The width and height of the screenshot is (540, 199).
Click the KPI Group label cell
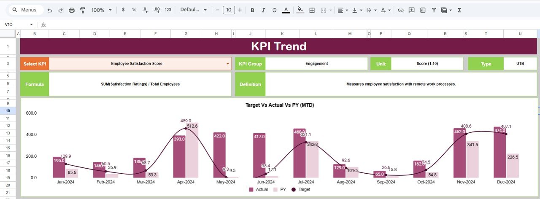(250, 64)
